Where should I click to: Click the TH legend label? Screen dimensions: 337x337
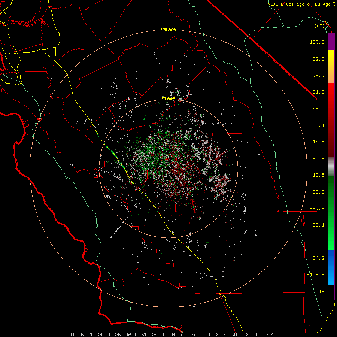point(322,292)
